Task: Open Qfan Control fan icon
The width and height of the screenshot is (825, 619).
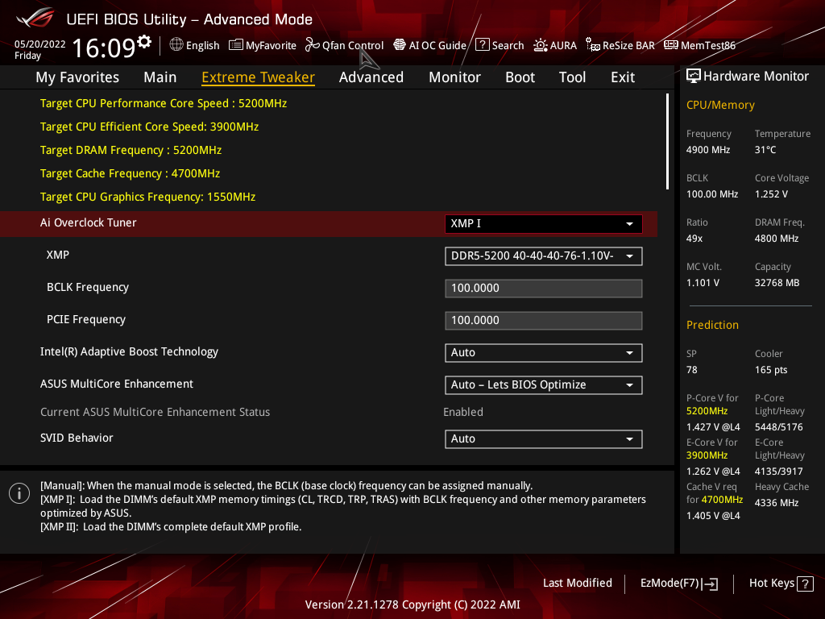Action: 312,45
